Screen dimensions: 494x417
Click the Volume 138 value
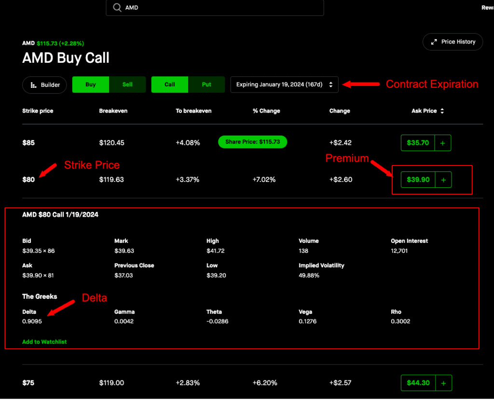[x=303, y=251]
